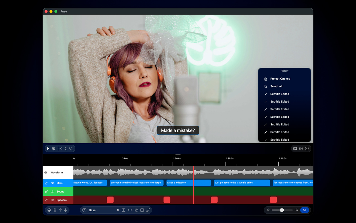
Task: Open the history clock icon
Action: click(x=307, y=149)
